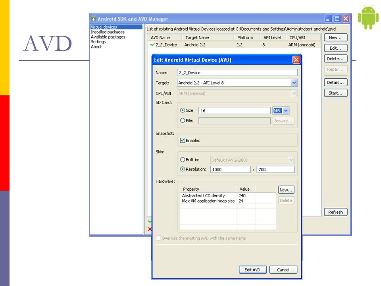Click the Value column header

[x=246, y=189]
